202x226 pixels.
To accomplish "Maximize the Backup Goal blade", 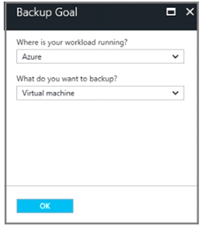I will [x=171, y=12].
